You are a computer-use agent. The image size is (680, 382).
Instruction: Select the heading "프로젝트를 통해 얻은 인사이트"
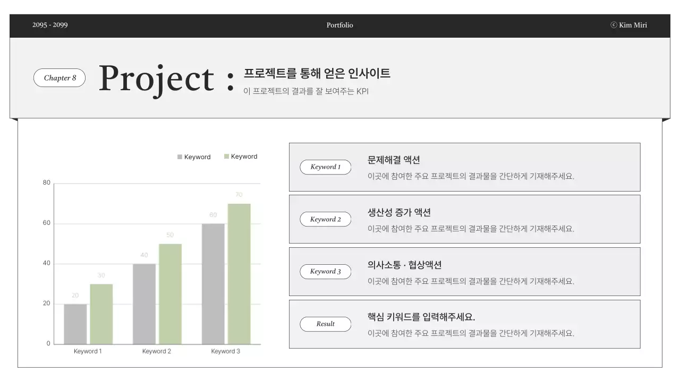pyautogui.click(x=317, y=74)
